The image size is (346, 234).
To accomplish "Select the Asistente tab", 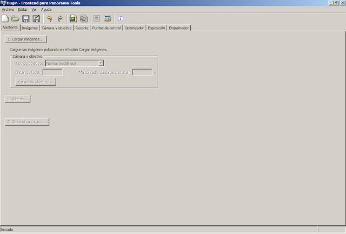I will click(10, 27).
